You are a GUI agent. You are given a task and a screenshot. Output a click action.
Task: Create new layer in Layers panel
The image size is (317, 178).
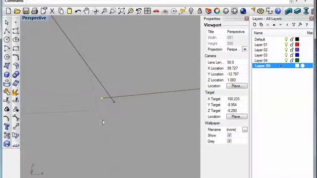(x=255, y=25)
